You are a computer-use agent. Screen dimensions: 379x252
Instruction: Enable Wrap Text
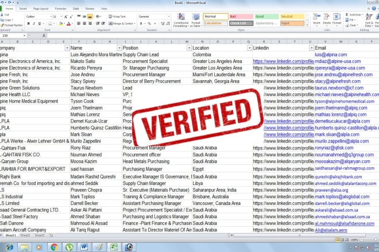(117, 17)
